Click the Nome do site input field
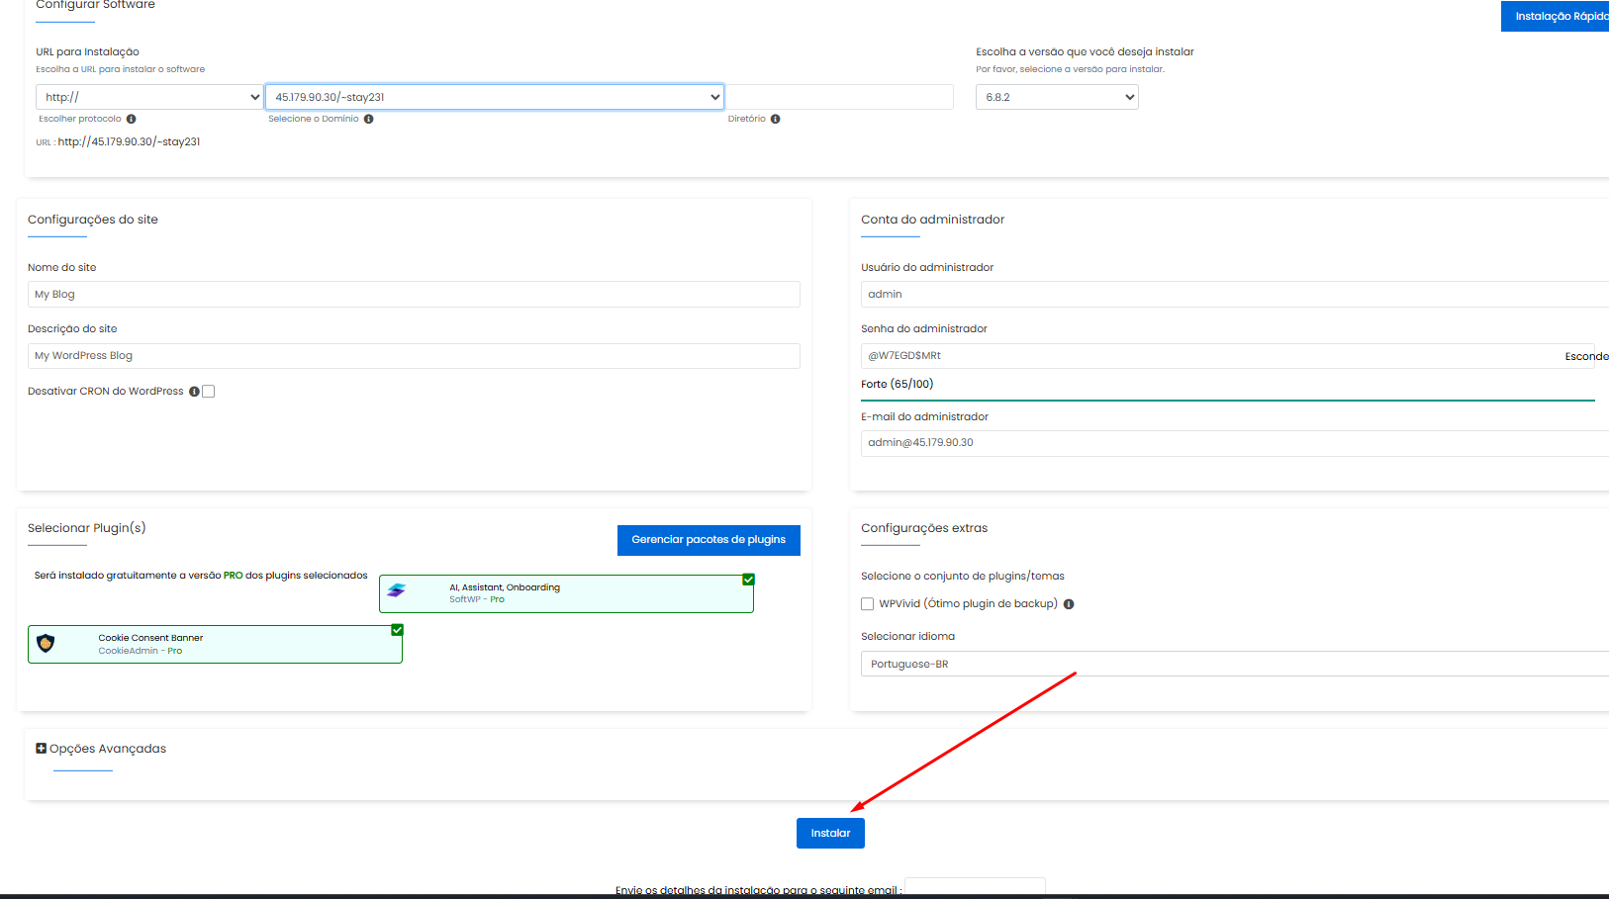Viewport: 1609px width, 899px height. [414, 295]
